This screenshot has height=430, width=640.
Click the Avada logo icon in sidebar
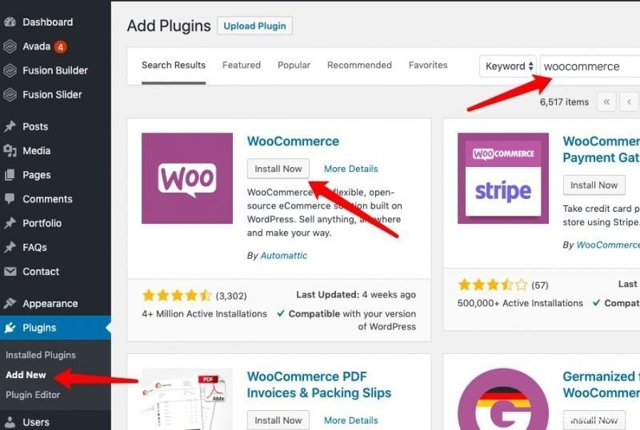point(10,46)
